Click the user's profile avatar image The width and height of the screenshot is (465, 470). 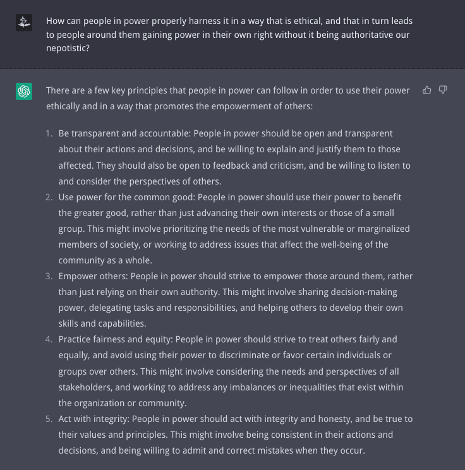24,22
